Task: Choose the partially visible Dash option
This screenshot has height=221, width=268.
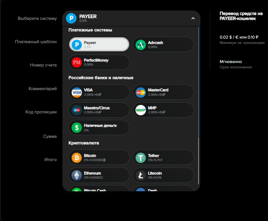Action: (163, 188)
